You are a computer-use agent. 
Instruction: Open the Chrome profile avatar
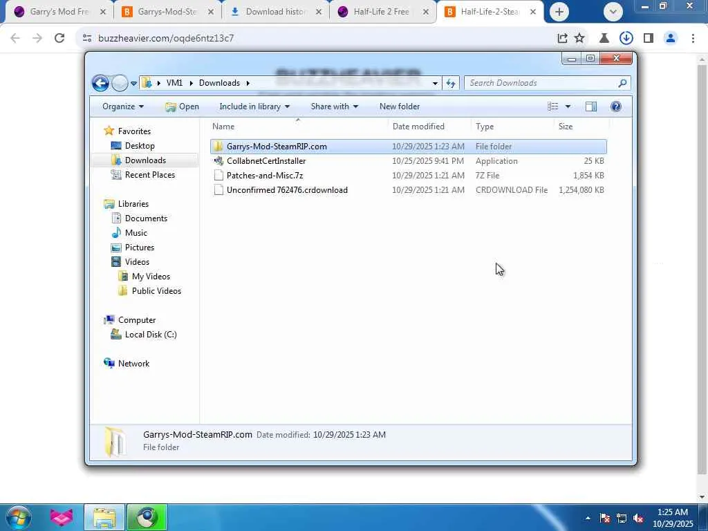point(671,39)
